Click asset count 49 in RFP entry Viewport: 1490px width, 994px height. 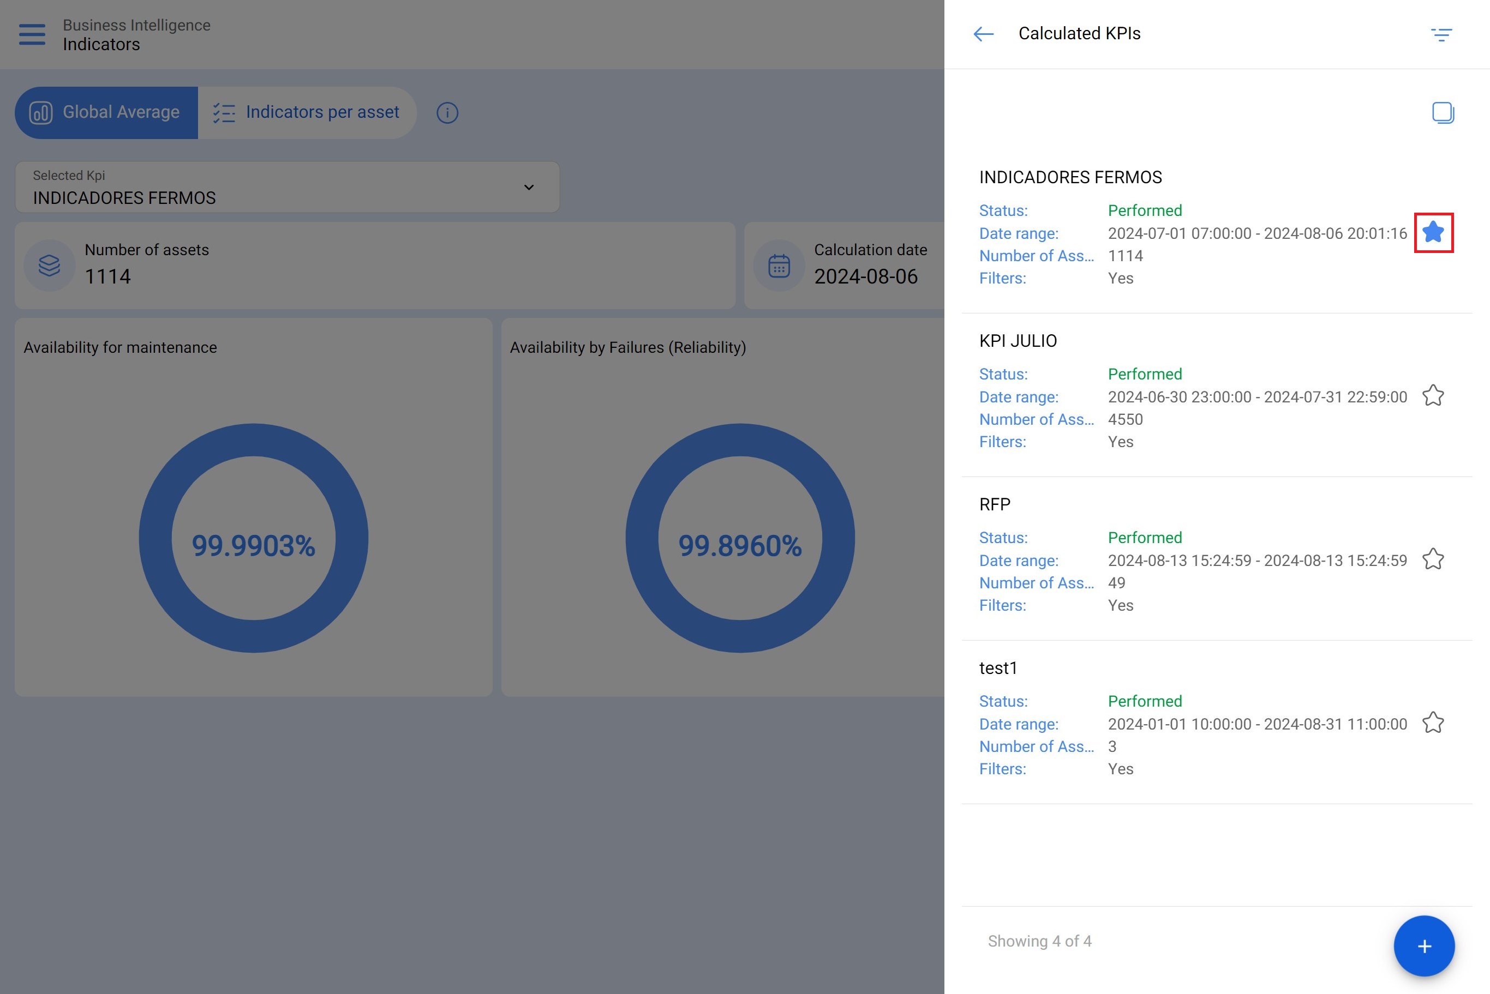click(1116, 583)
